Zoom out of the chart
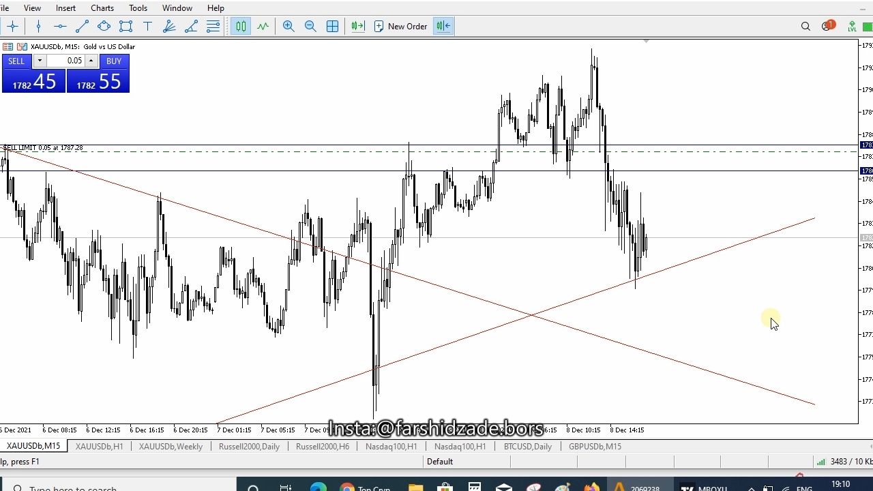The image size is (873, 491). tap(310, 26)
